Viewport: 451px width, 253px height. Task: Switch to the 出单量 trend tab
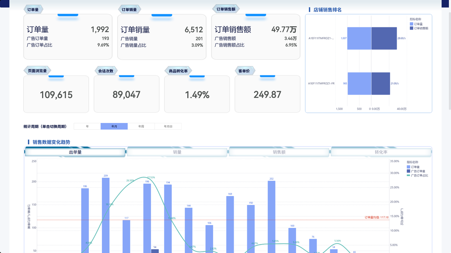(x=75, y=152)
